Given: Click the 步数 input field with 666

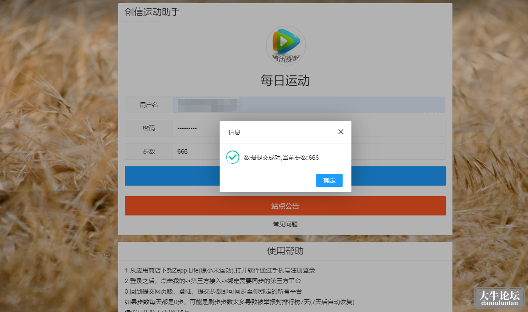Looking at the screenshot, I should tap(309, 151).
